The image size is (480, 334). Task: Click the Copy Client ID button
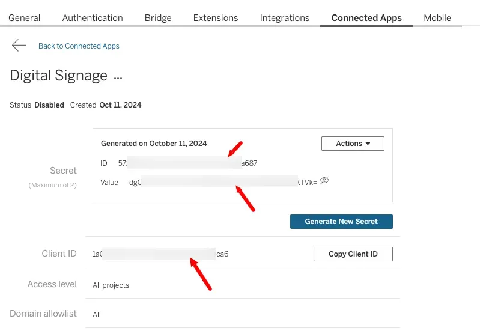point(353,254)
